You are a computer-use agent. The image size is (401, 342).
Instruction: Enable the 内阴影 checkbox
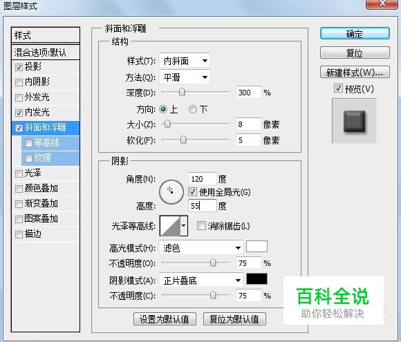[x=19, y=82]
